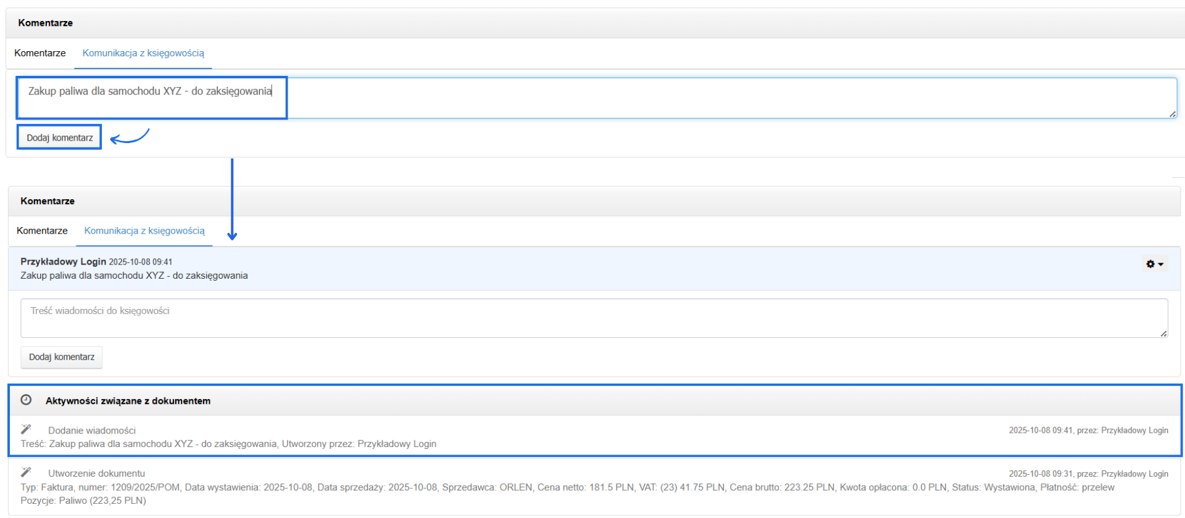Screen dimensions: 1185x518
Task: Open the Komentarze tab above Przykładowy Login's posted comment
Action: pyautogui.click(x=42, y=231)
